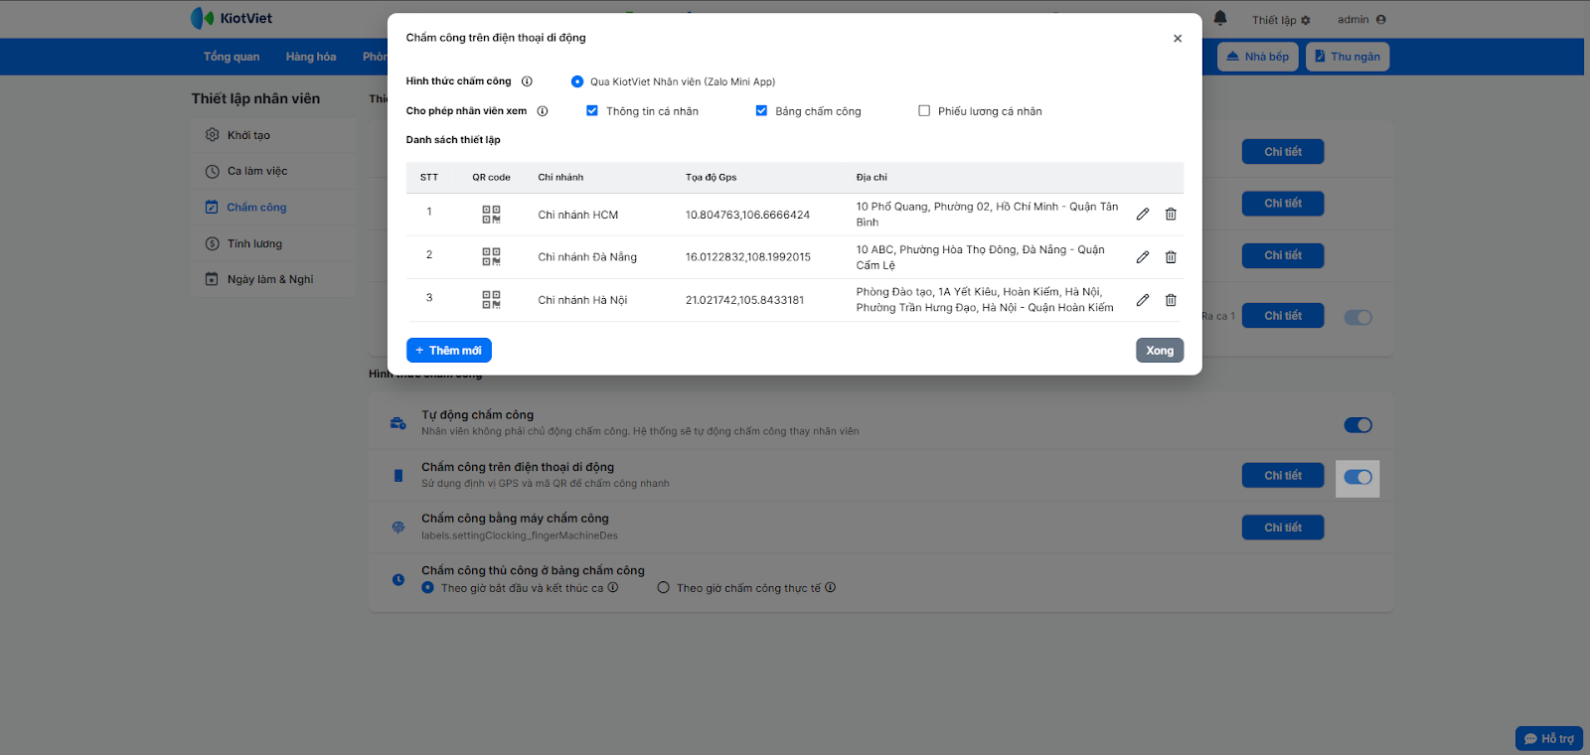The image size is (1590, 755).
Task: Open the Hỗ trợ support chat
Action: coord(1549,739)
